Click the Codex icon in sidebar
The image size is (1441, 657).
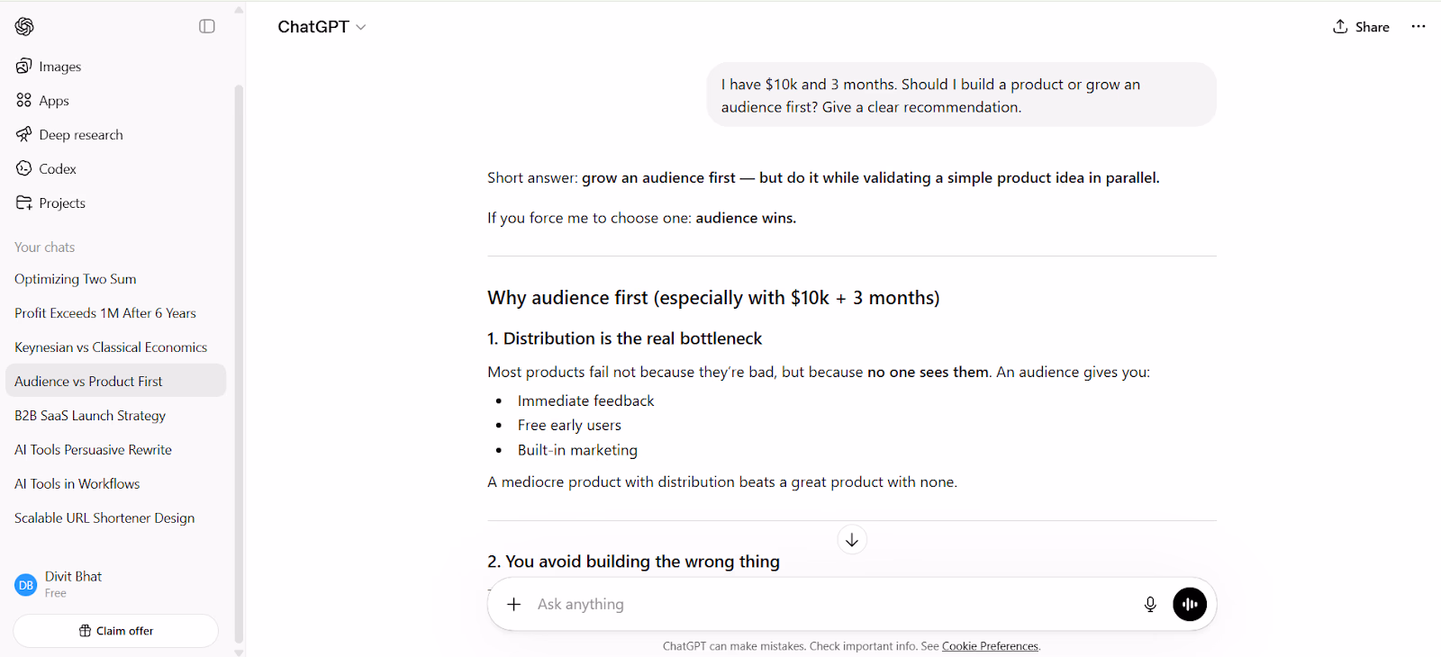pos(24,168)
